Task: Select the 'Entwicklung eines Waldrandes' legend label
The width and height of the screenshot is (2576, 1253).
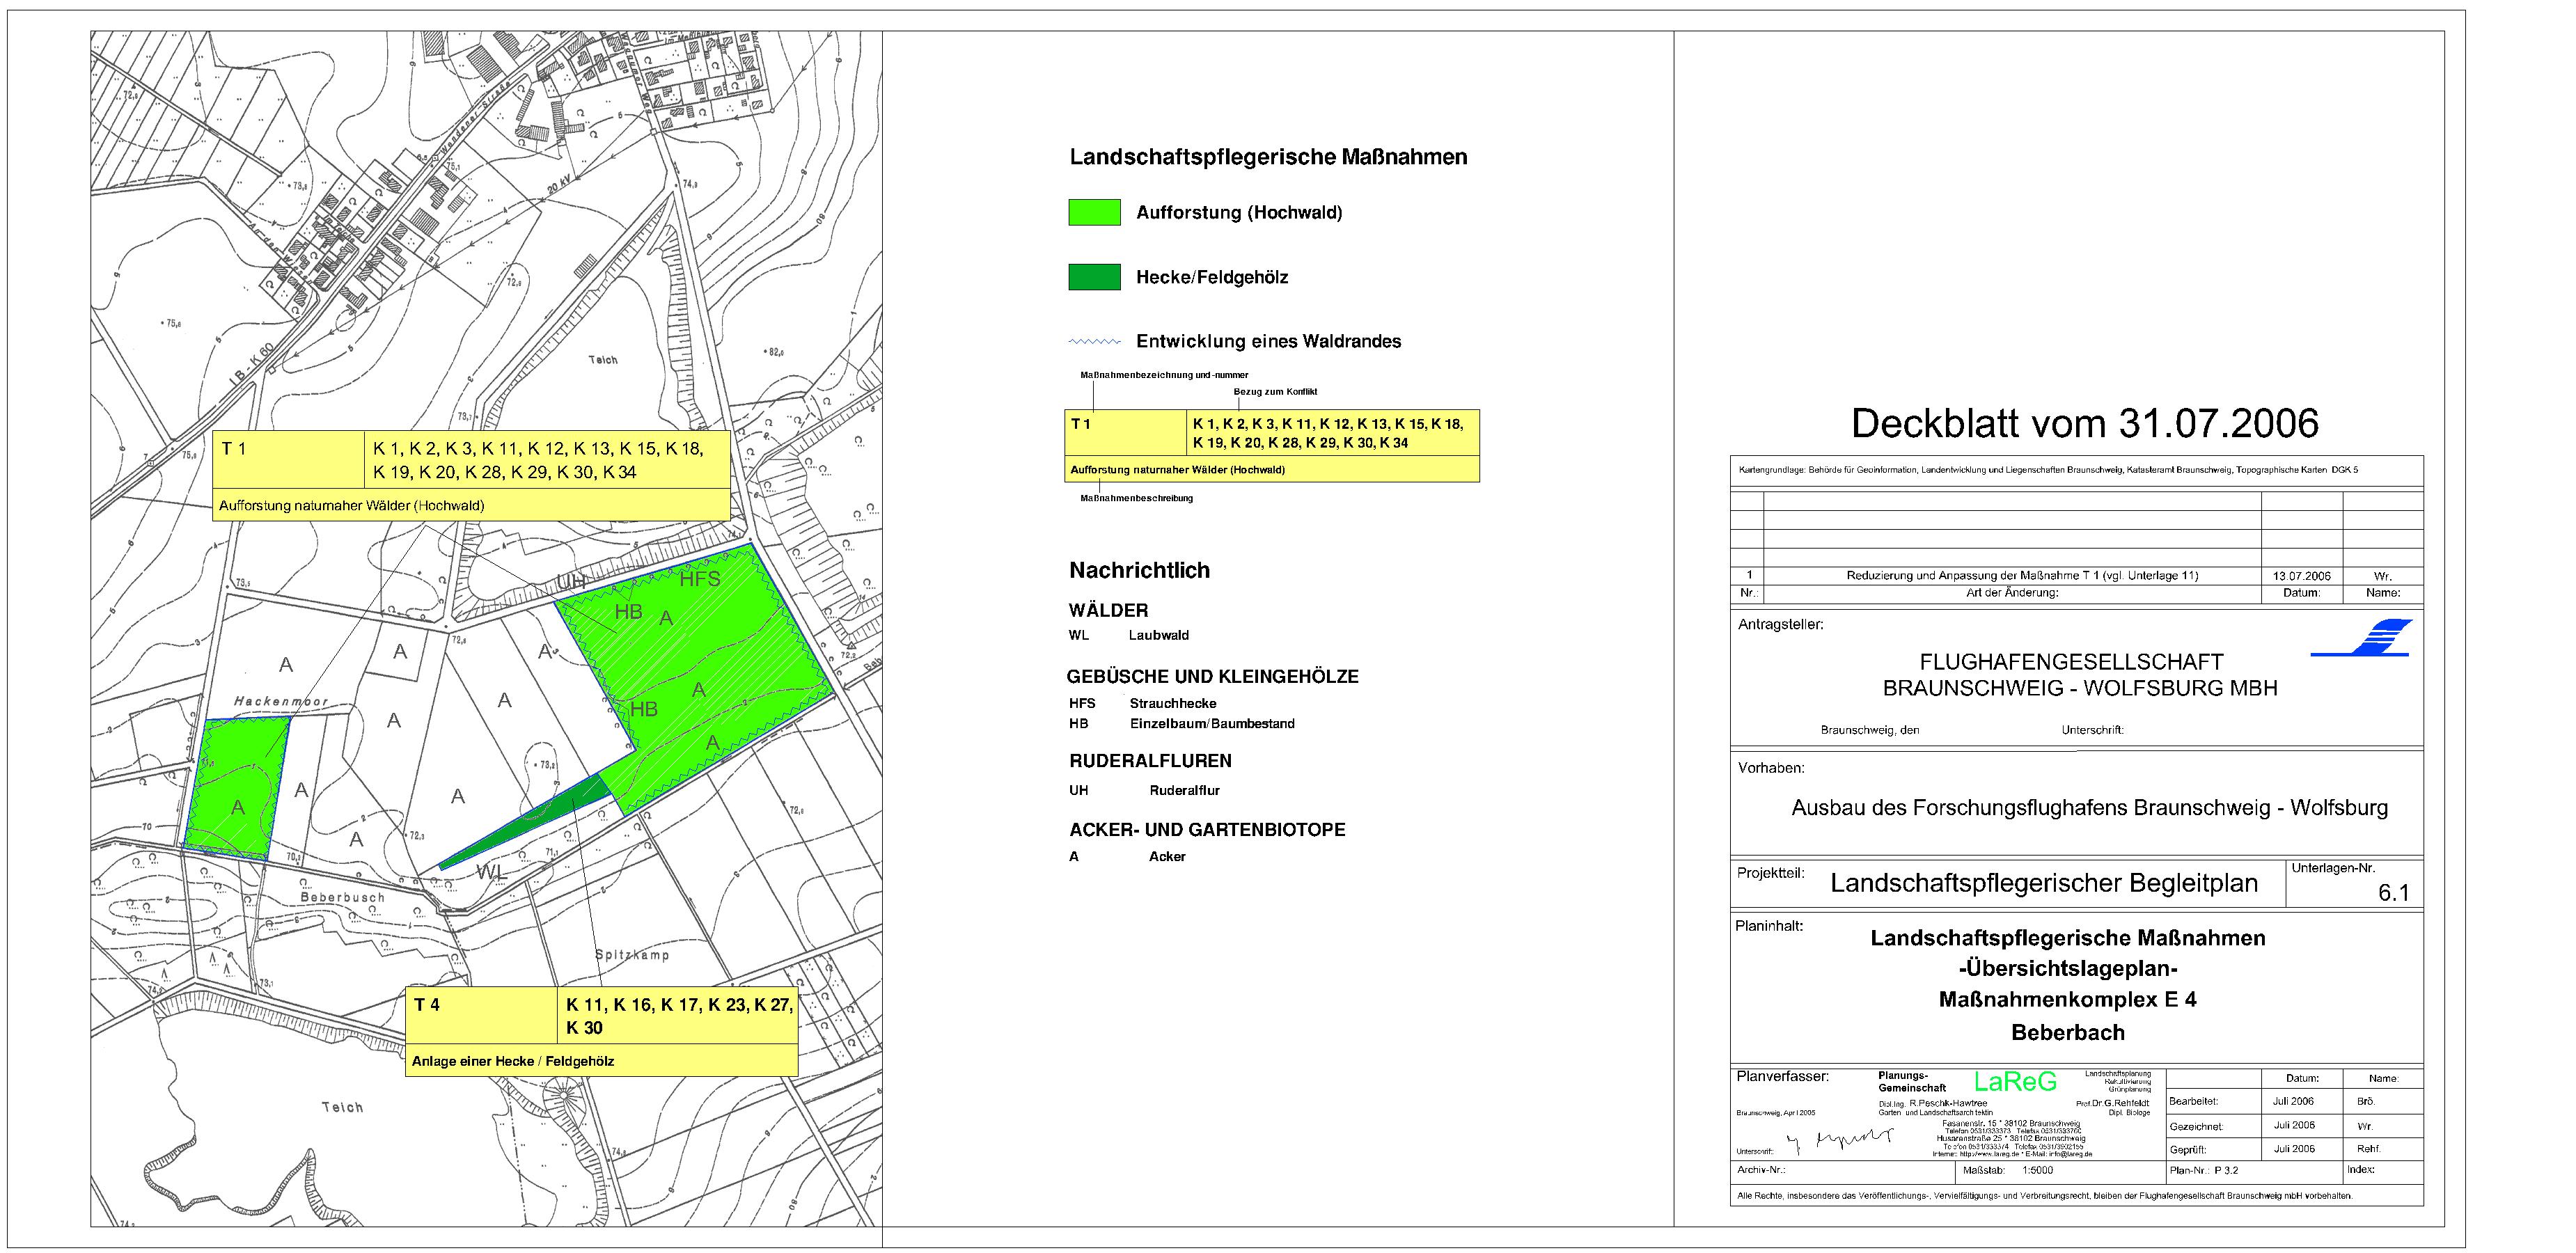Action: (1268, 341)
